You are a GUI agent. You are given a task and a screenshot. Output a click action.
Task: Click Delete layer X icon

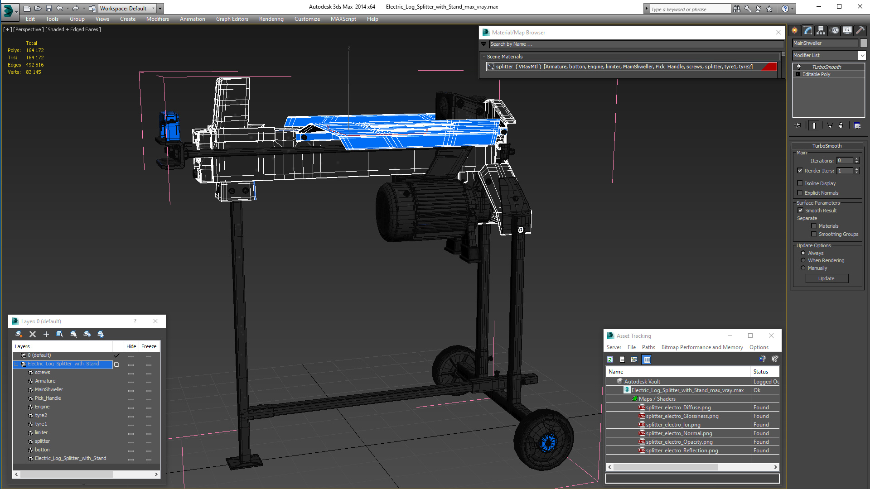pos(33,334)
